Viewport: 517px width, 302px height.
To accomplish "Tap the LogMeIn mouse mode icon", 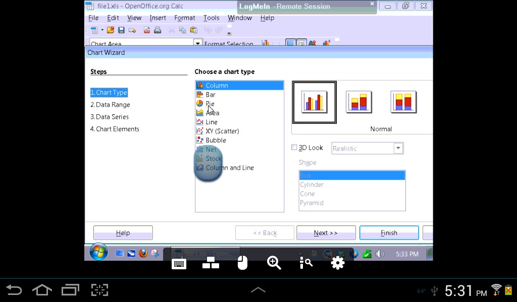I will (x=242, y=263).
